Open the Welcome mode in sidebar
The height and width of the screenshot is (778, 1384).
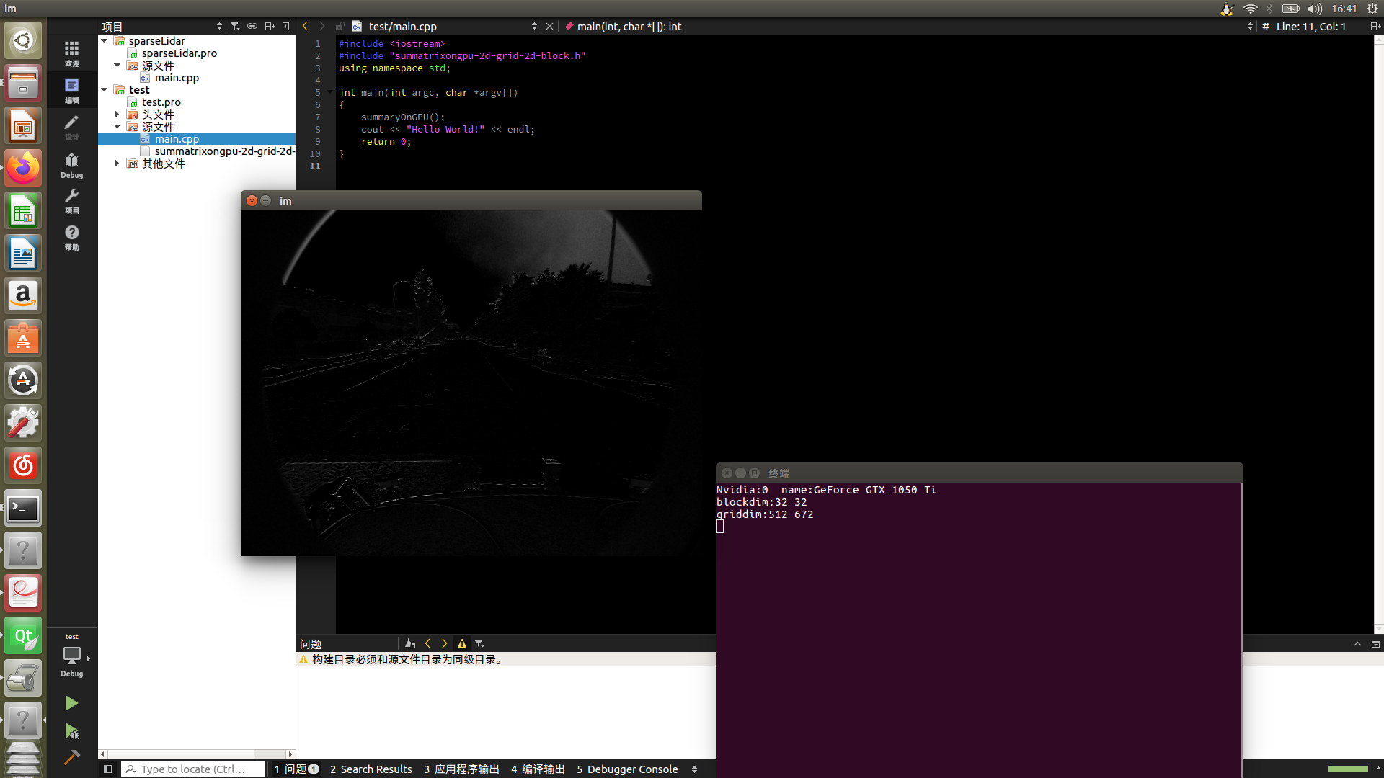tap(71, 53)
